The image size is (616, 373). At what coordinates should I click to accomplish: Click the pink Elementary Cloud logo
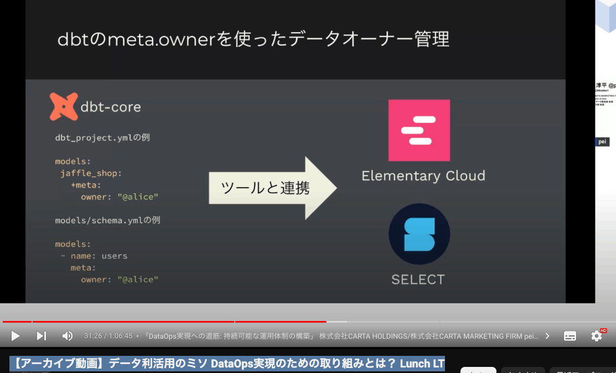[419, 131]
